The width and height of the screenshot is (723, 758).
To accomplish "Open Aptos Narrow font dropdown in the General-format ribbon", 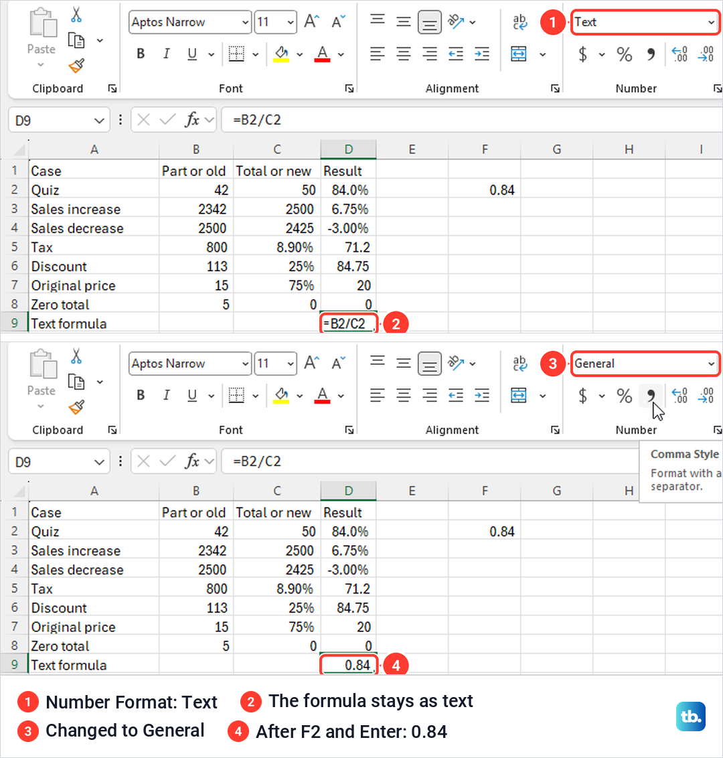I will pyautogui.click(x=245, y=364).
